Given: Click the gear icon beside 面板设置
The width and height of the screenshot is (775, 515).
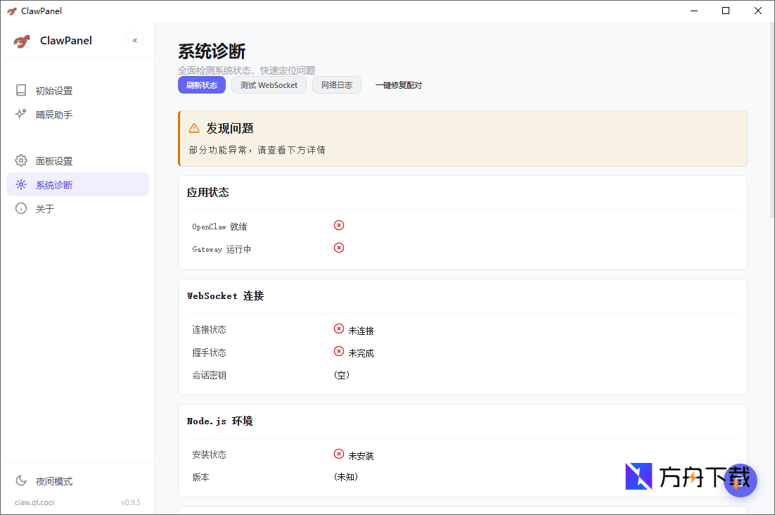Looking at the screenshot, I should 21,161.
